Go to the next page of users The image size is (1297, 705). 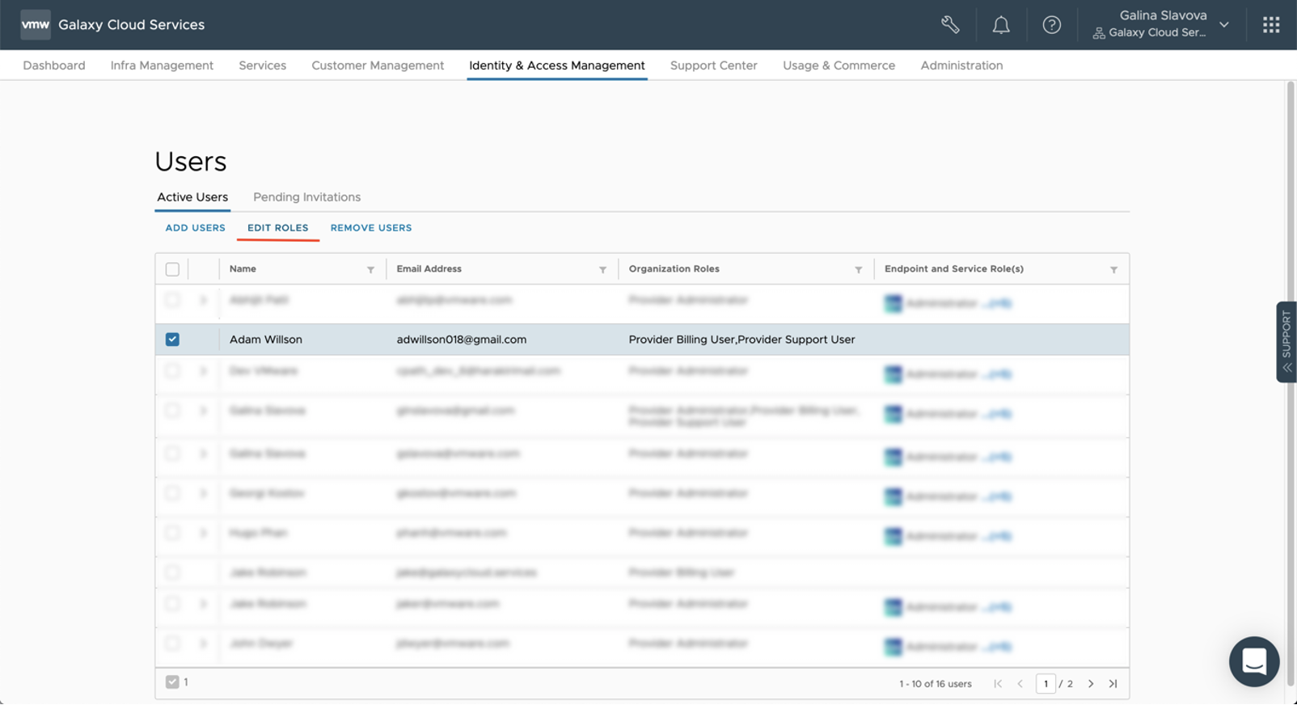point(1091,684)
